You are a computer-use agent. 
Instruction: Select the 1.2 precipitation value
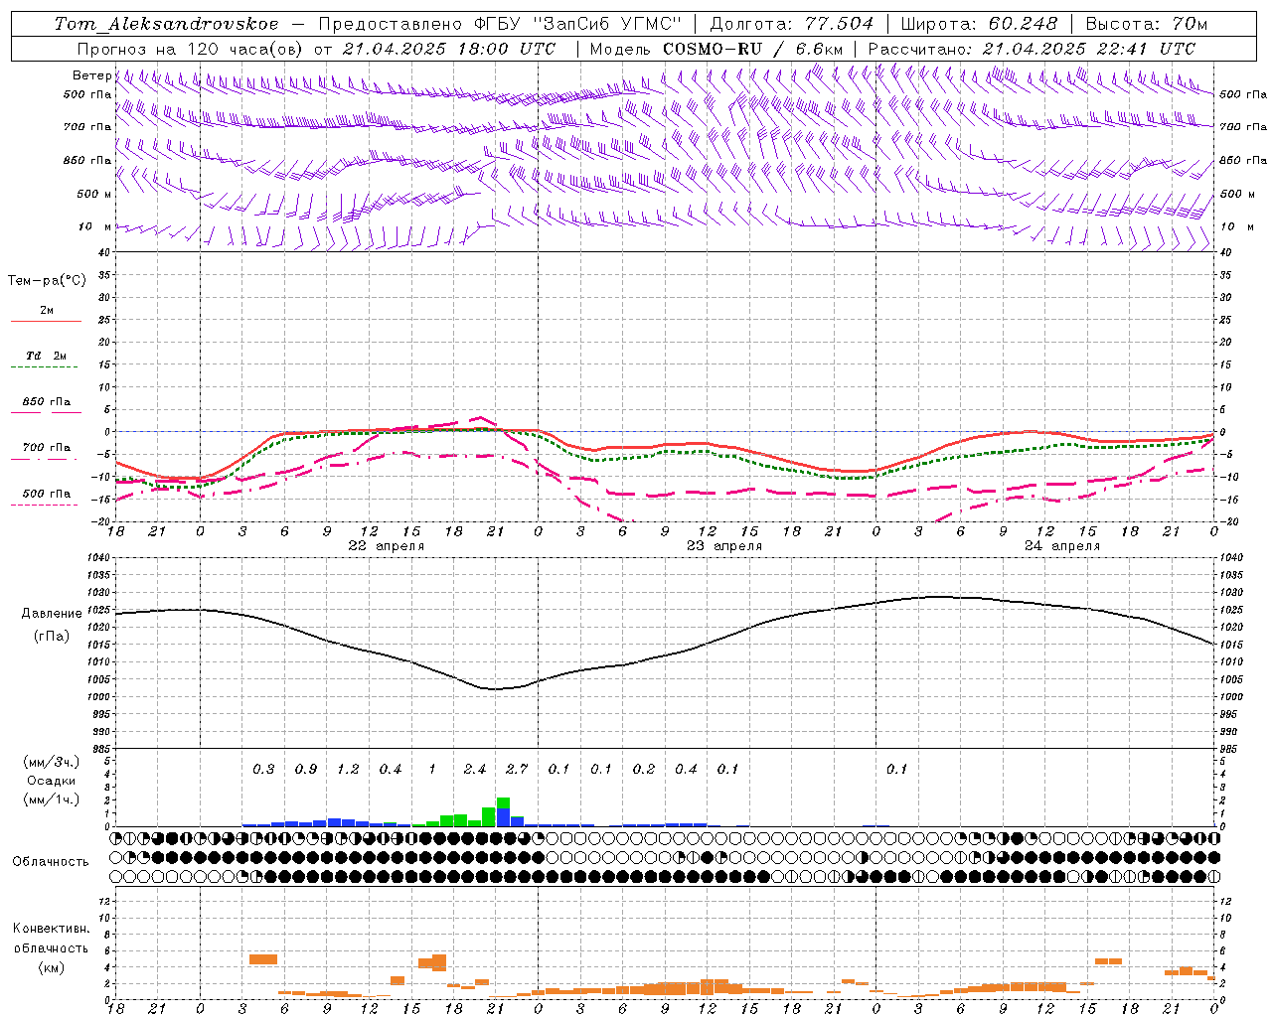point(348,770)
